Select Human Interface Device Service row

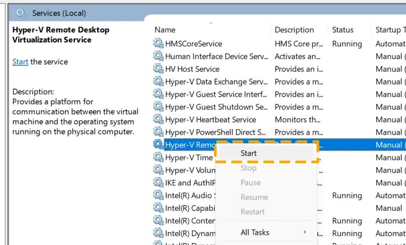(x=279, y=56)
